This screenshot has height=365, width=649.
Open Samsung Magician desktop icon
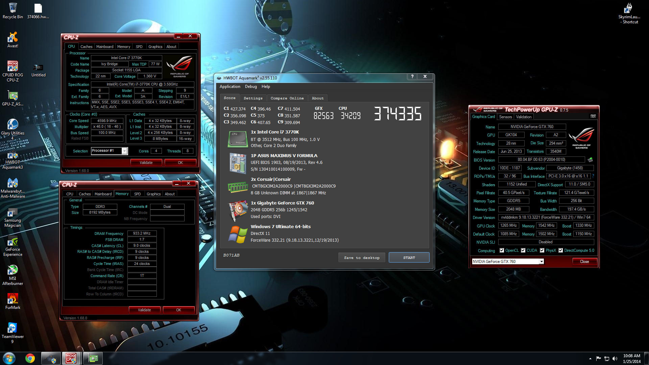coord(13,217)
